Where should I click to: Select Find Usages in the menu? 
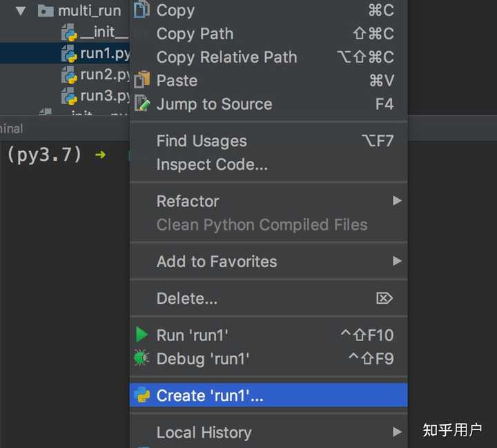click(202, 141)
